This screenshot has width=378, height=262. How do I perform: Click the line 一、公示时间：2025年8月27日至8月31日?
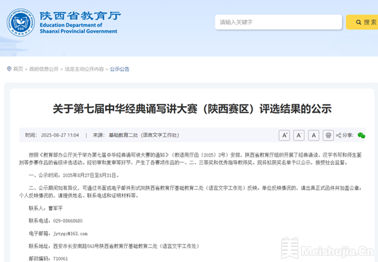pyautogui.click(x=74, y=175)
